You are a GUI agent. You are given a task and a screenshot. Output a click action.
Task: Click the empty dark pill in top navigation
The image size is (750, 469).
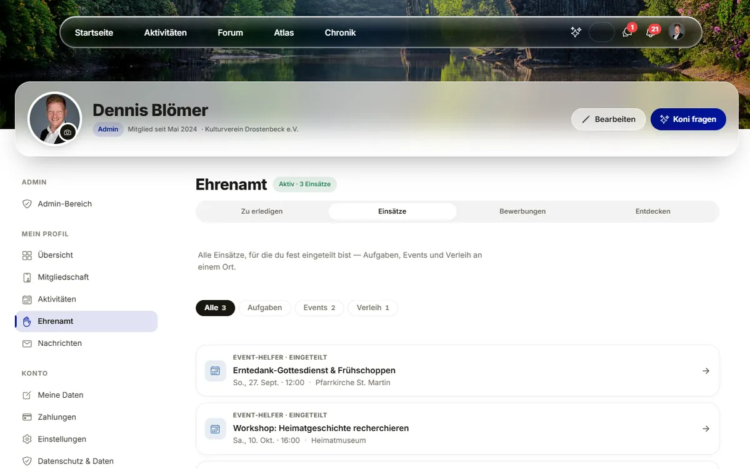tap(601, 32)
